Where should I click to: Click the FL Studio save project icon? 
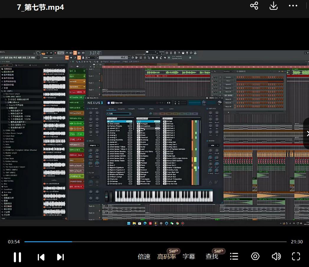coord(183,53)
